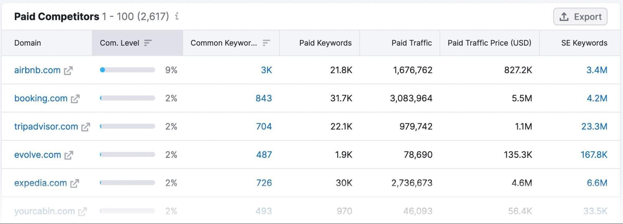Open booking.com external link icon
Screen dimensions: 623x224
tap(75, 99)
